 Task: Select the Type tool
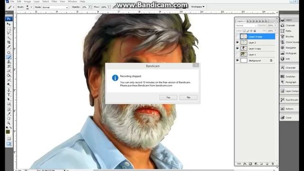pos(9,95)
